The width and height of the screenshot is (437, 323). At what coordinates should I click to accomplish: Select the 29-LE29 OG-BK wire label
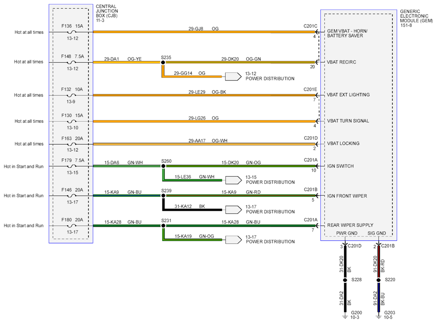pyautogui.click(x=204, y=92)
